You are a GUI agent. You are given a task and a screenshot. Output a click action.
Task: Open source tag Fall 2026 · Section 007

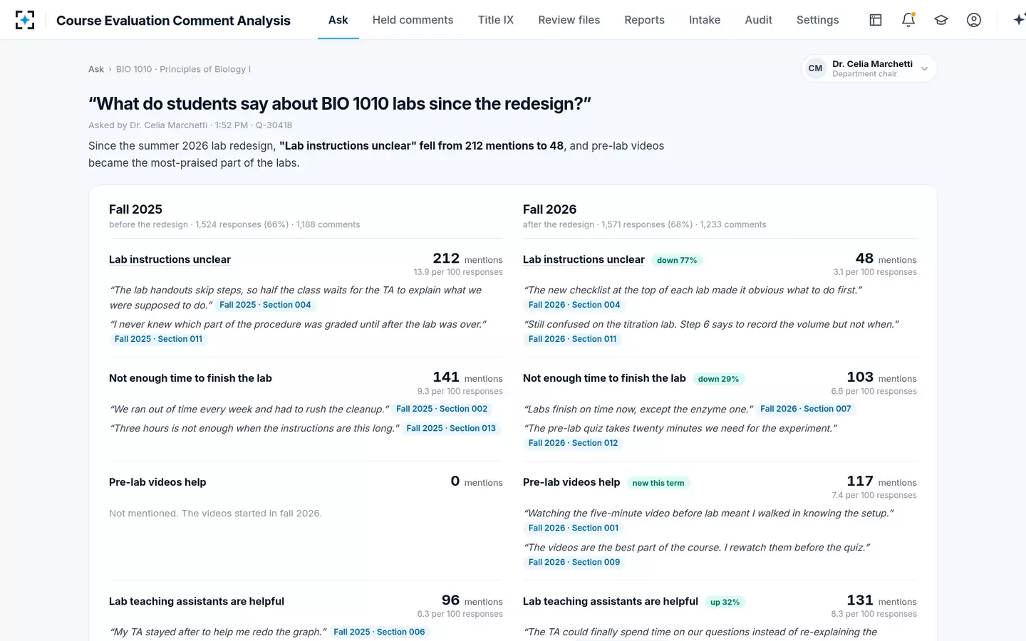[x=806, y=409]
